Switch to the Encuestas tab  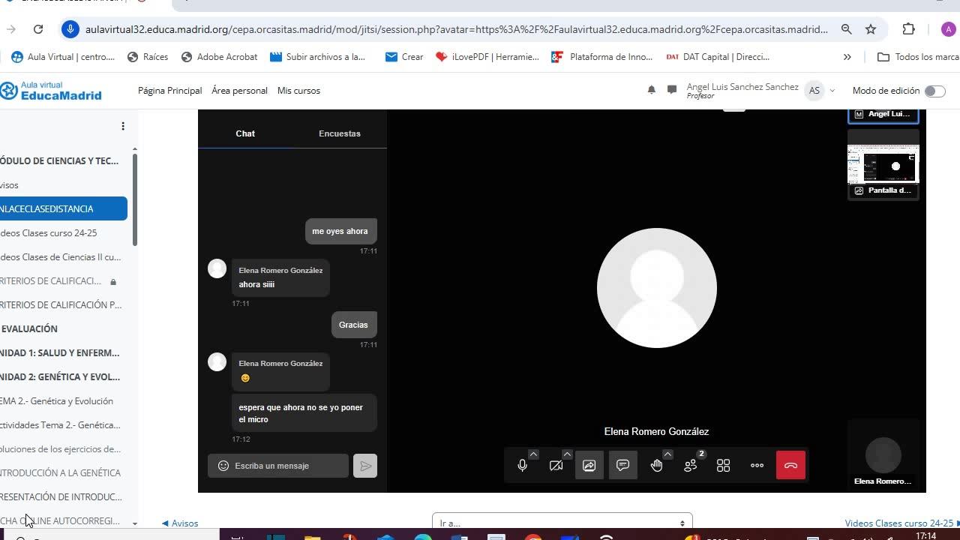tap(339, 133)
